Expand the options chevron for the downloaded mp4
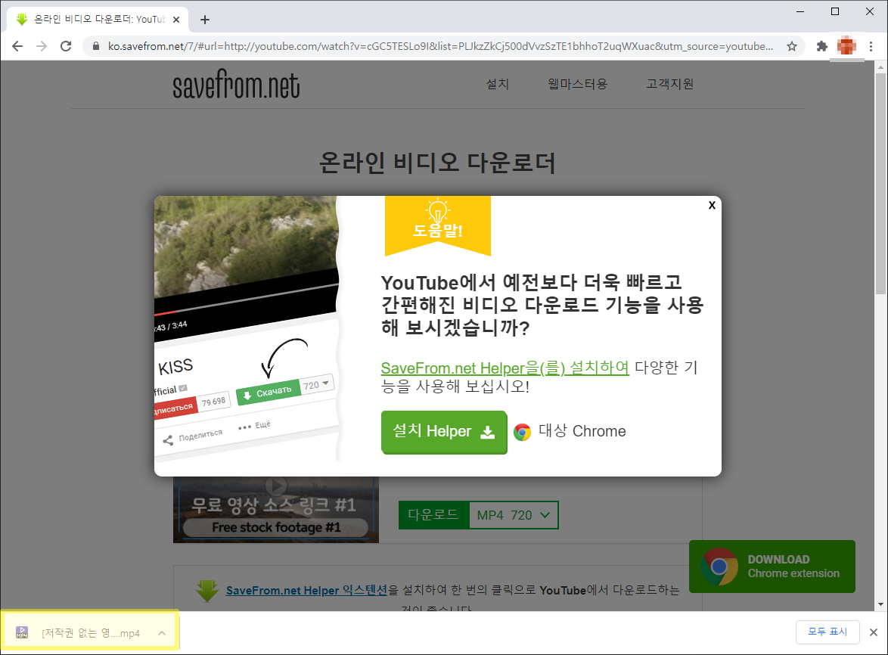Viewport: 888px width, 655px height. 162,633
